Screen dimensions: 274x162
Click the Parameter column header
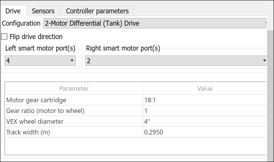[74, 88]
